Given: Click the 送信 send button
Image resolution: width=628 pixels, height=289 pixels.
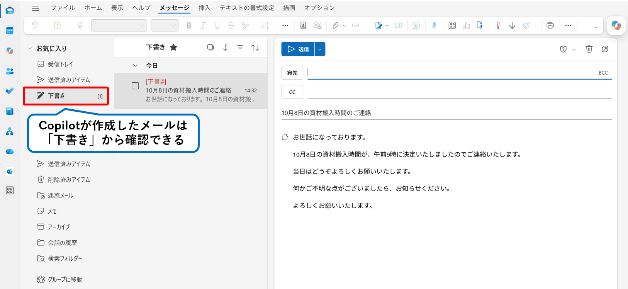Looking at the screenshot, I should coord(298,49).
